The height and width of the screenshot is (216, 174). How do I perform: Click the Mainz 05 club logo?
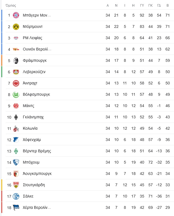click(x=16, y=106)
